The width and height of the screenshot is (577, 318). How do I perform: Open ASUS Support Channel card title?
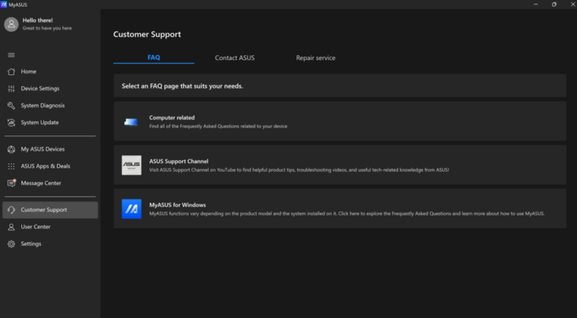click(178, 161)
